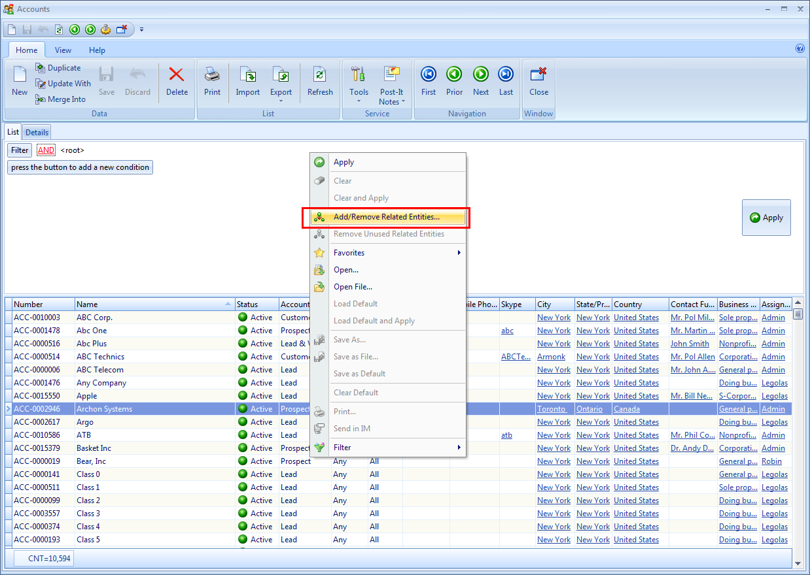
Task: Go to the Next record in the Navigation group
Action: [x=481, y=82]
